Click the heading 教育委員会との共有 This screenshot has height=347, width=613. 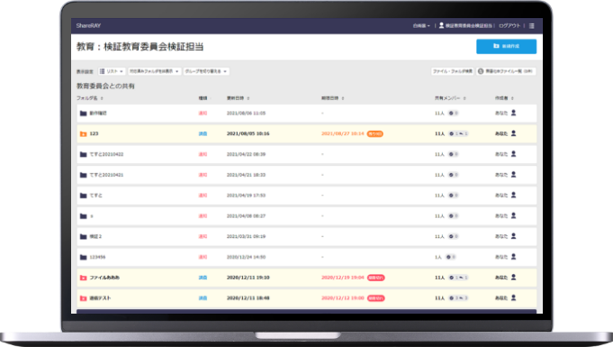coord(105,86)
